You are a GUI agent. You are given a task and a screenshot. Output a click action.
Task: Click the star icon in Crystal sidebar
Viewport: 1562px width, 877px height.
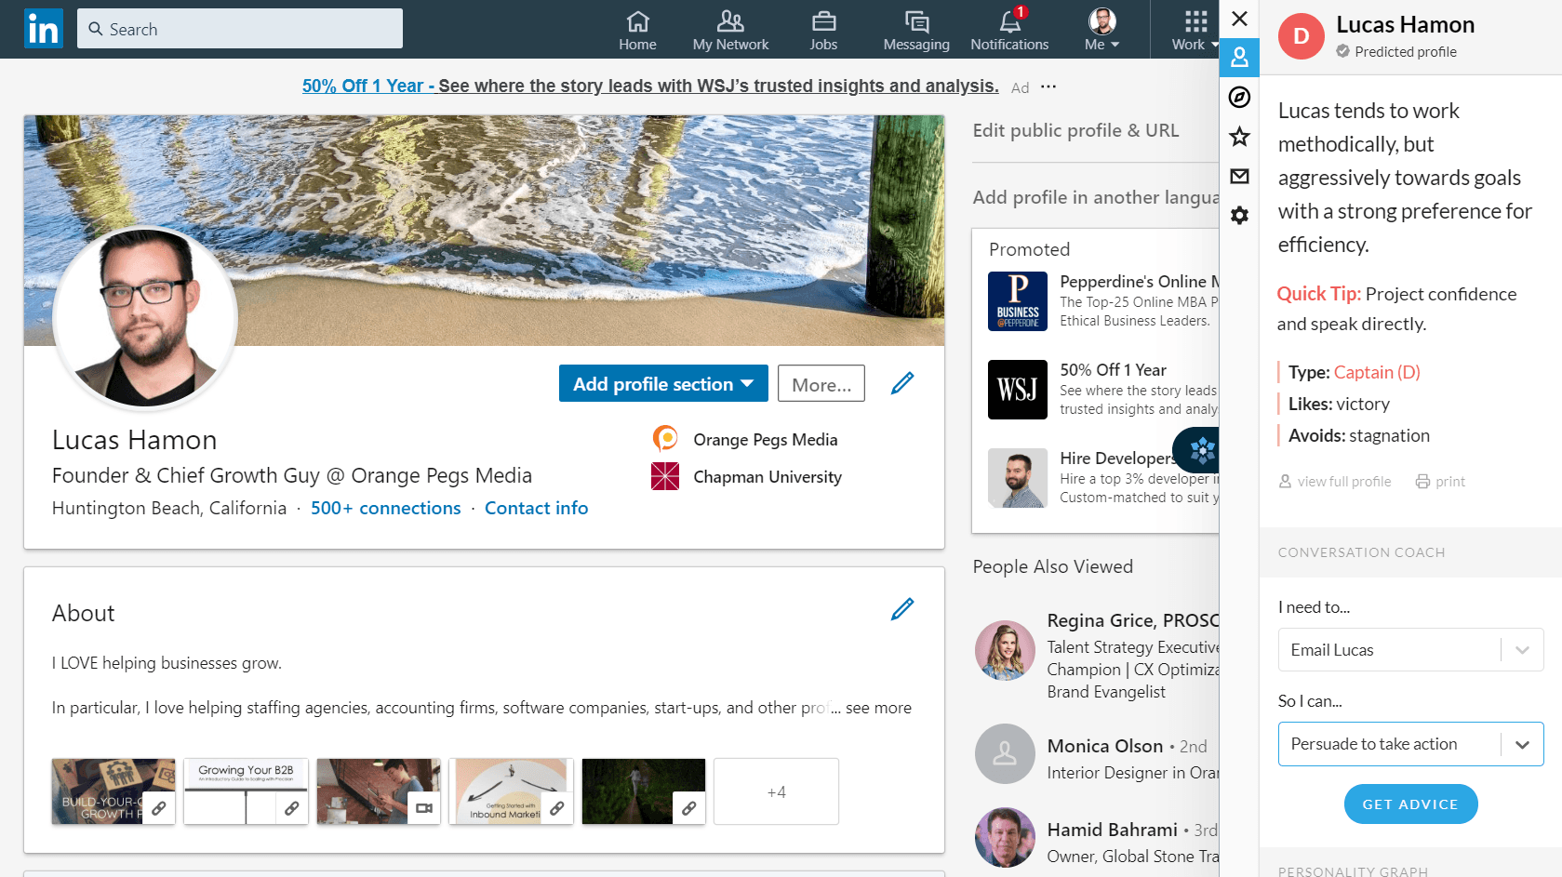1239,138
